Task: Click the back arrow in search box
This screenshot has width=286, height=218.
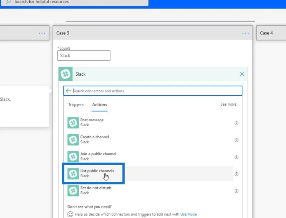Action: 68,91
